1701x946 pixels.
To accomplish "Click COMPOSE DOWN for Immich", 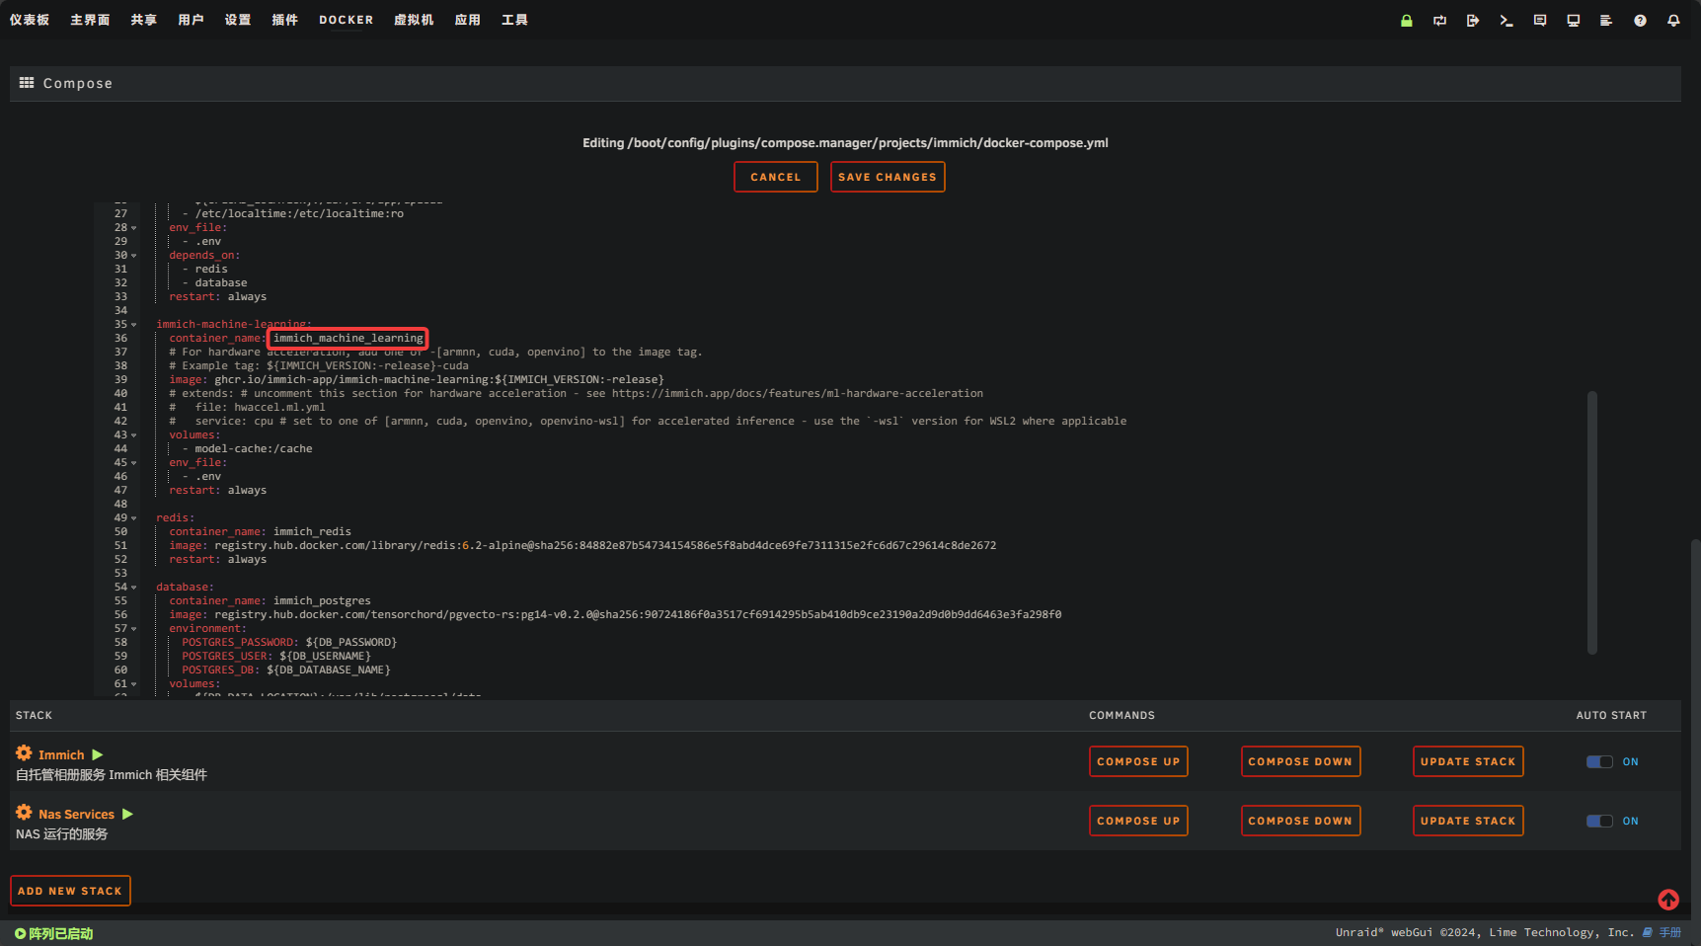I will [x=1300, y=761].
